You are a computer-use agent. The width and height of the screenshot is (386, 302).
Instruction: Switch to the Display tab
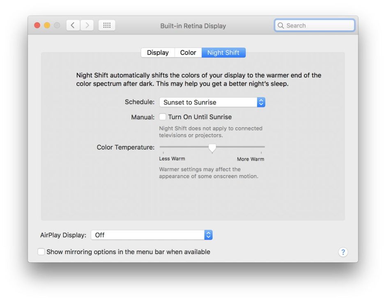[x=158, y=53]
